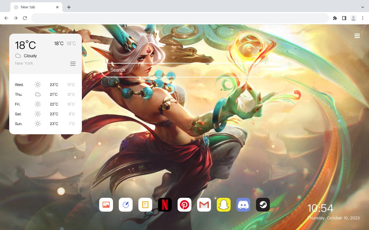
Task: Click the cloud icon beside Cloudy
Action: (18, 56)
